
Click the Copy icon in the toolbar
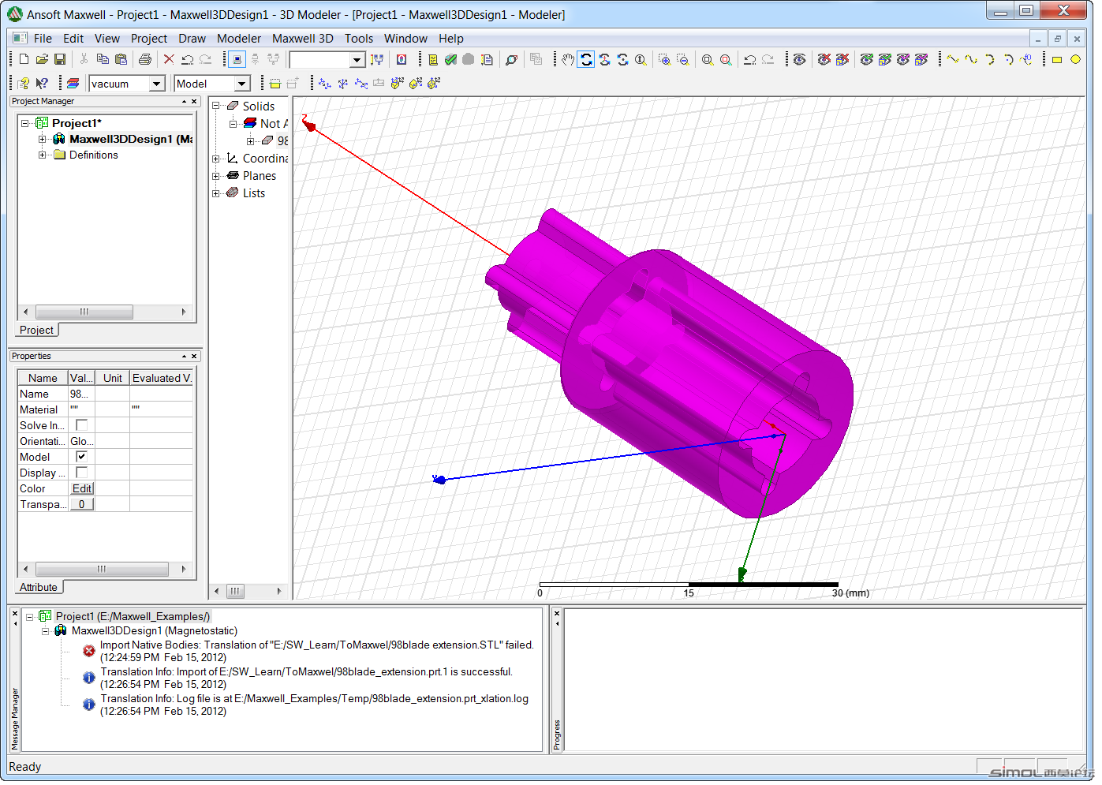pyautogui.click(x=103, y=59)
